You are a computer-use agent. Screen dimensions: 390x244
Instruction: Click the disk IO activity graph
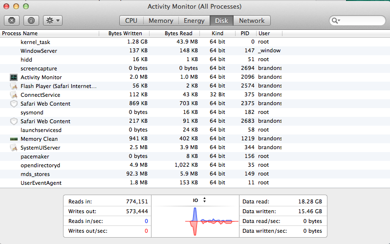[x=195, y=221]
